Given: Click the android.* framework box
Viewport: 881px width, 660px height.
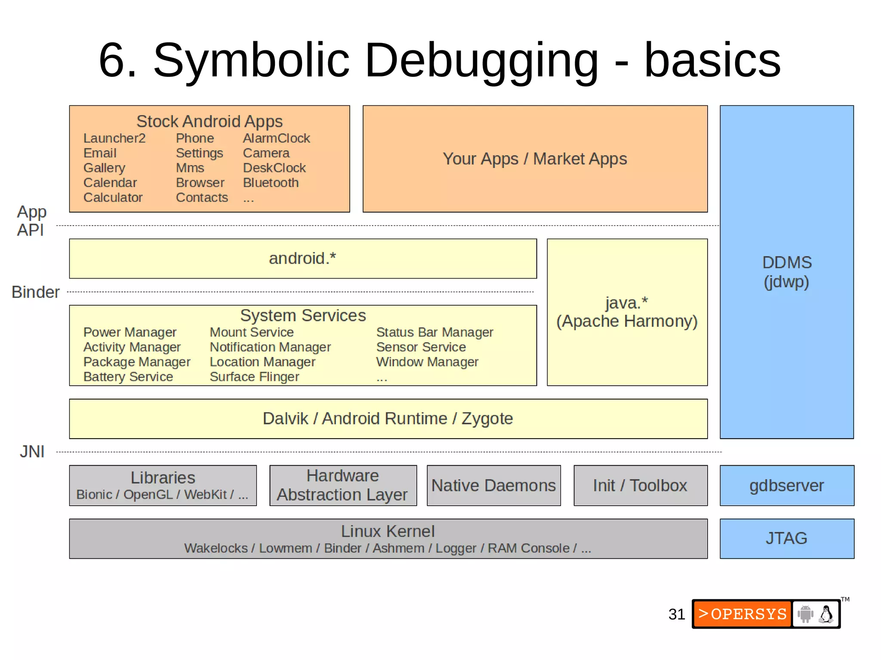Looking at the screenshot, I should pyautogui.click(x=302, y=258).
